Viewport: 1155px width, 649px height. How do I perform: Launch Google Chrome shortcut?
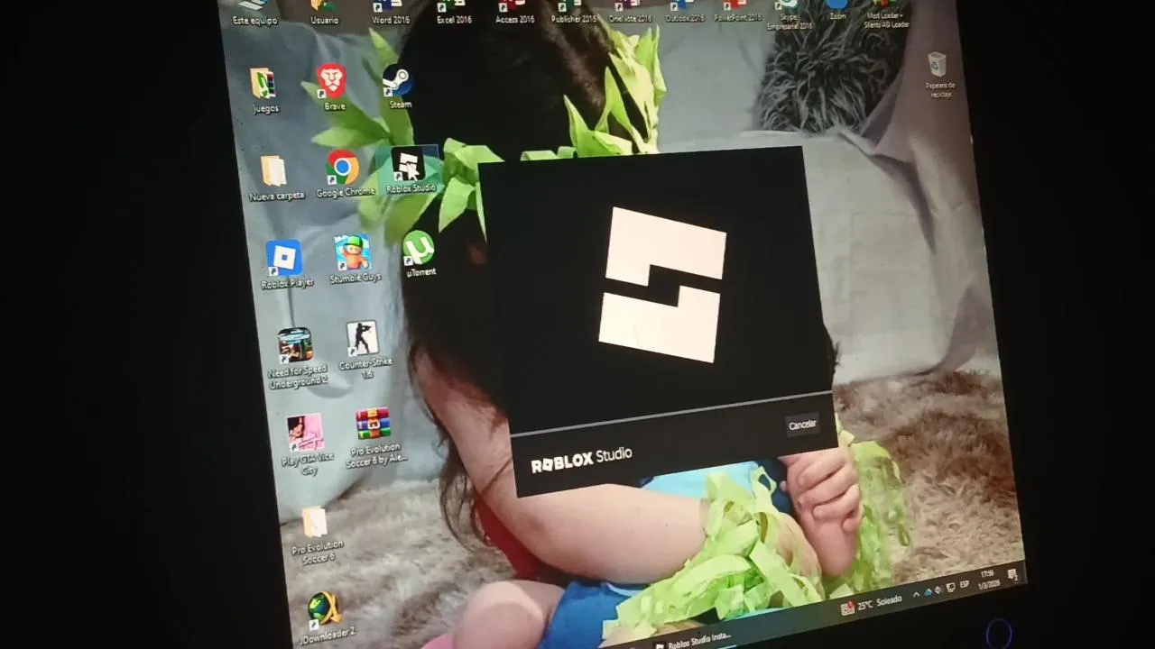pyautogui.click(x=344, y=174)
